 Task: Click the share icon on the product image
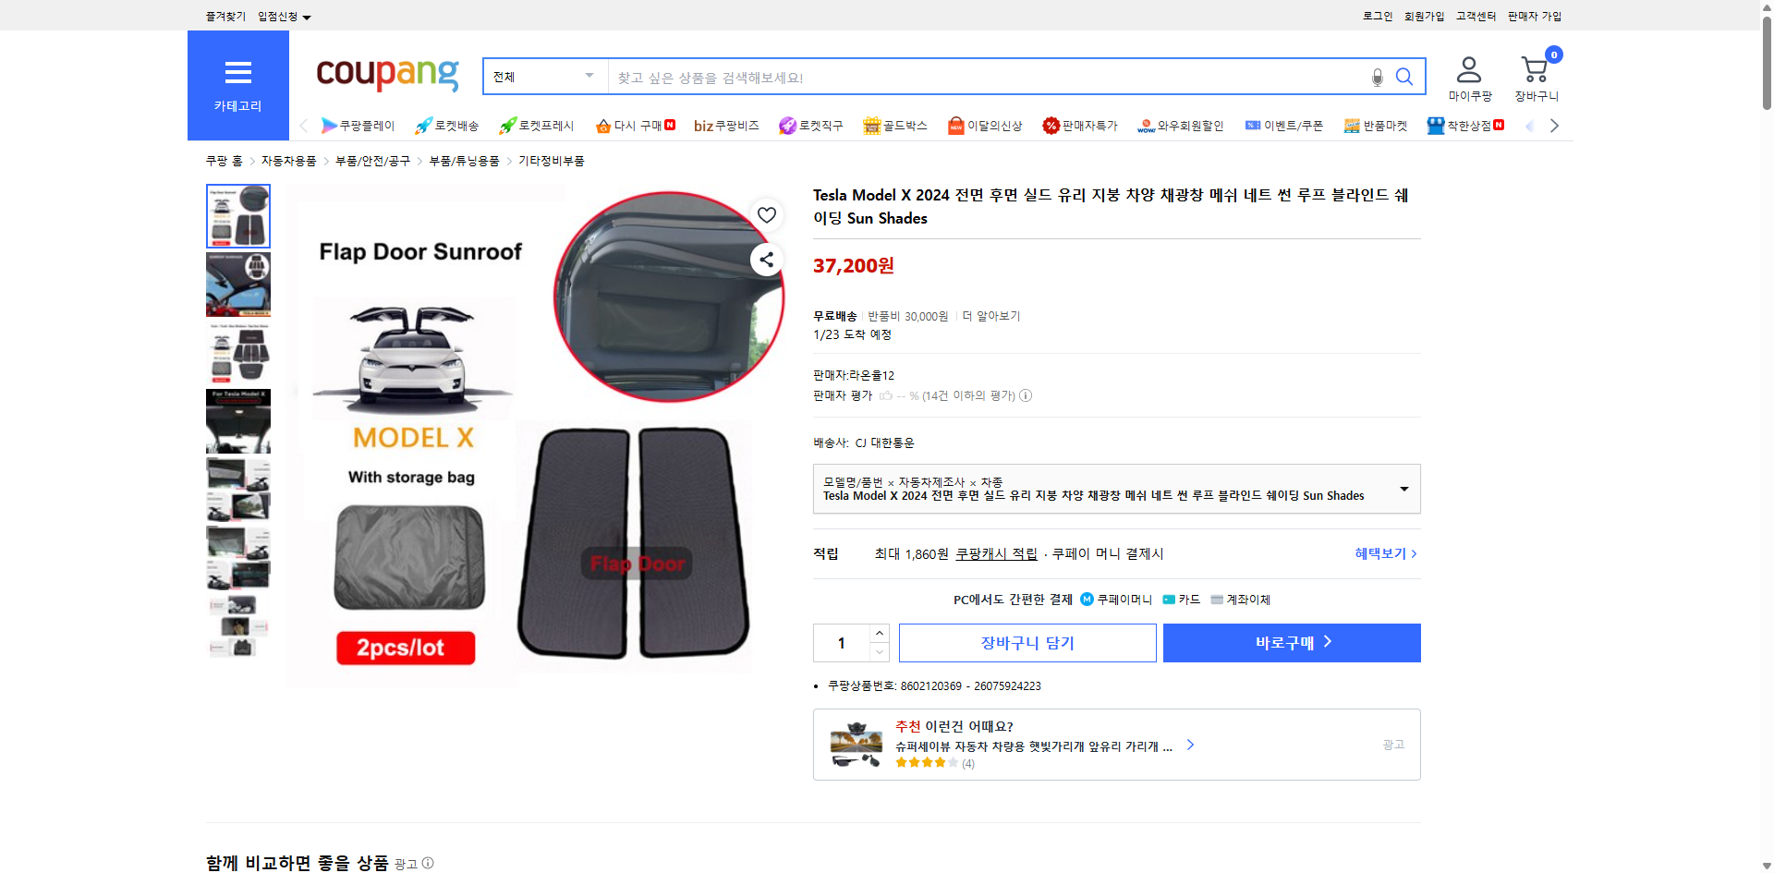(766, 260)
